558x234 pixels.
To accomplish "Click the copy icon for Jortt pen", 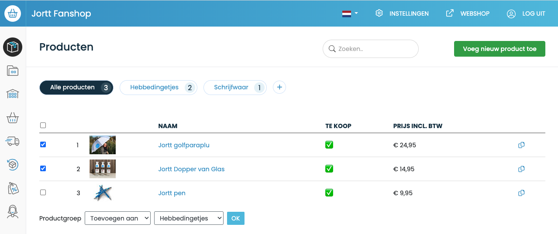I will 521,193.
